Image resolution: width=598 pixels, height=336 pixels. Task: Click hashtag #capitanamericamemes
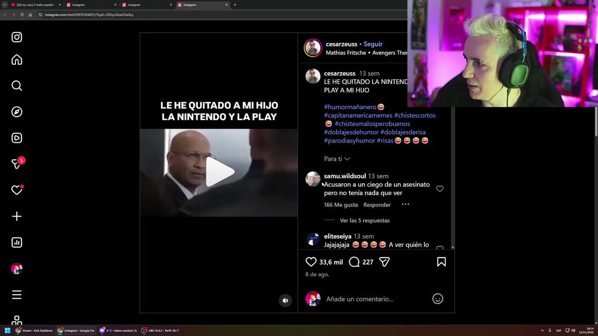point(358,115)
